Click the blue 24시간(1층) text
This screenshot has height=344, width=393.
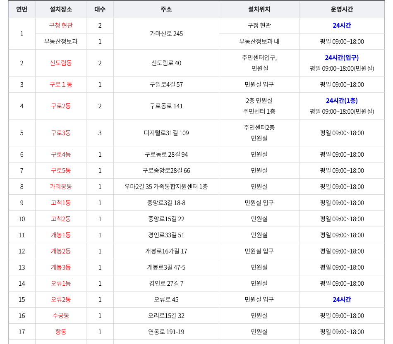(342, 101)
